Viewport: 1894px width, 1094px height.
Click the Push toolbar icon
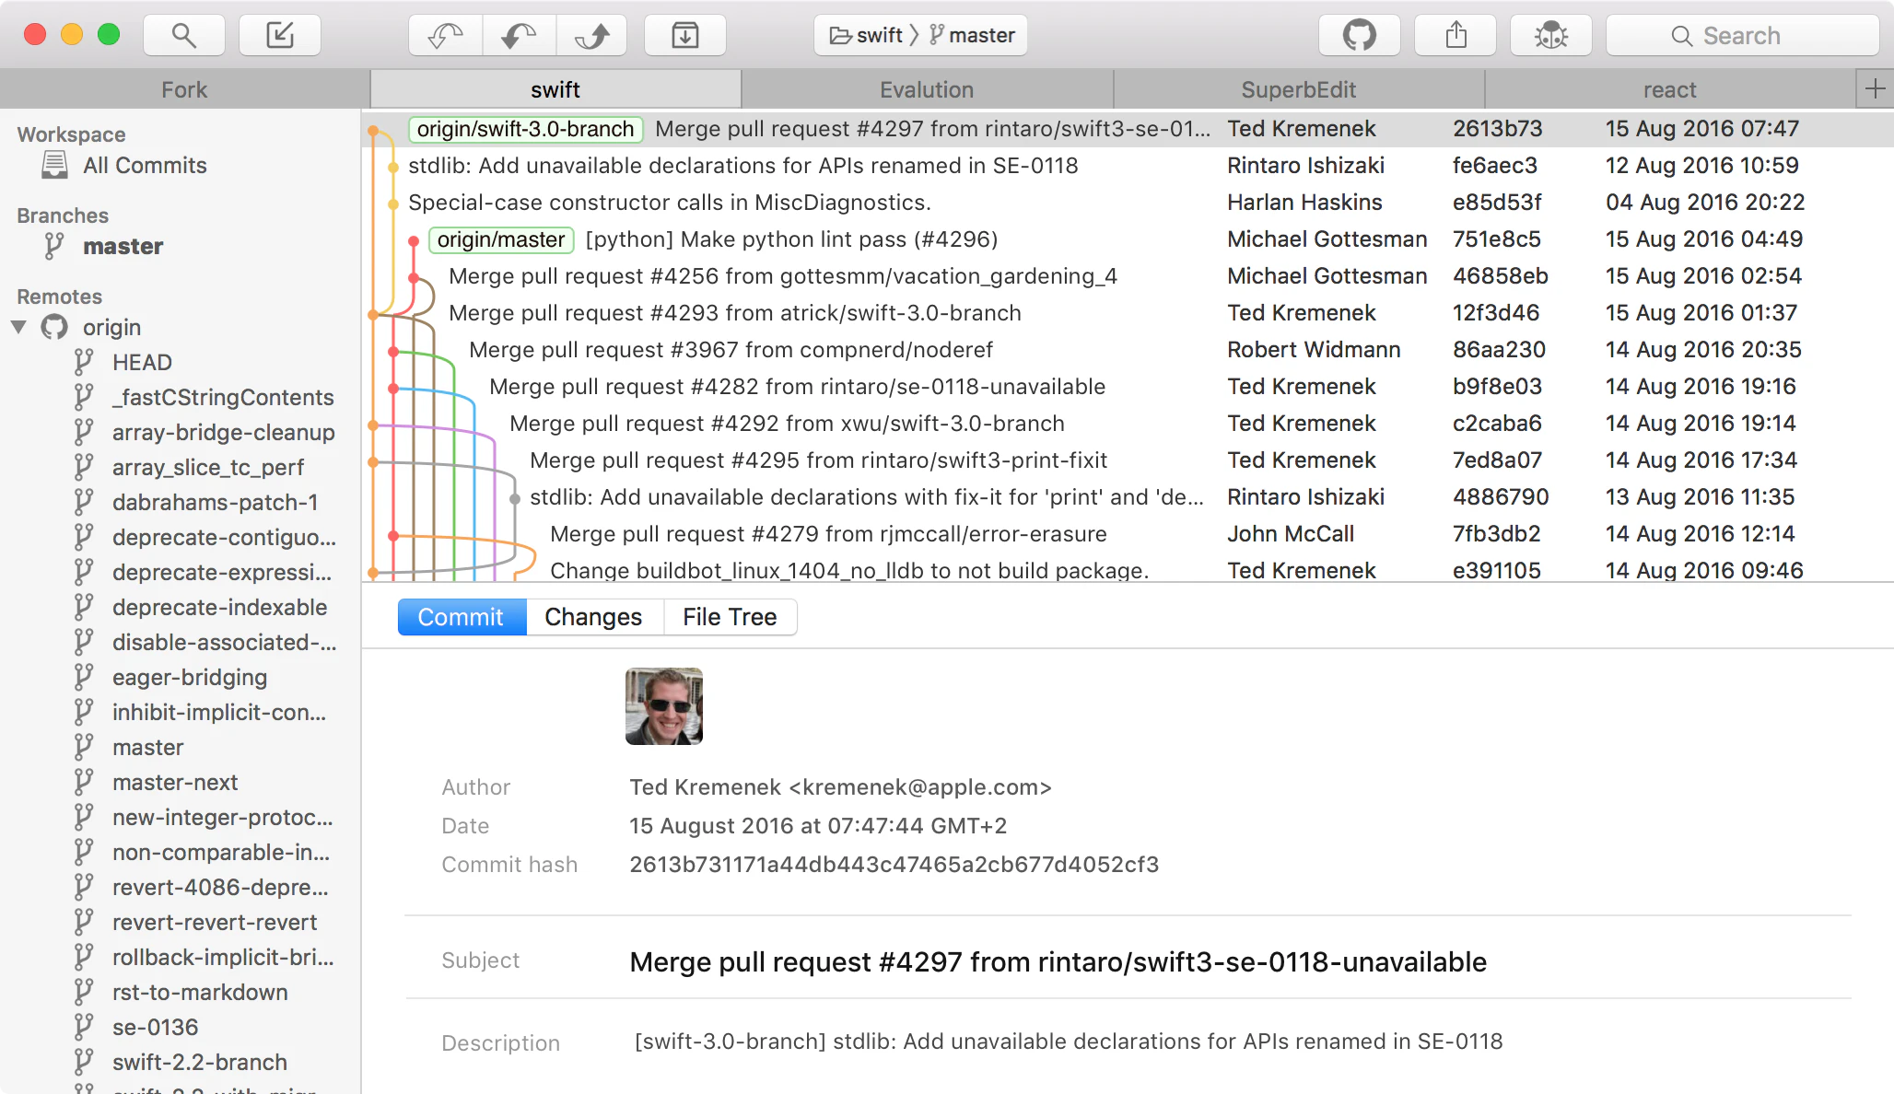[x=591, y=35]
